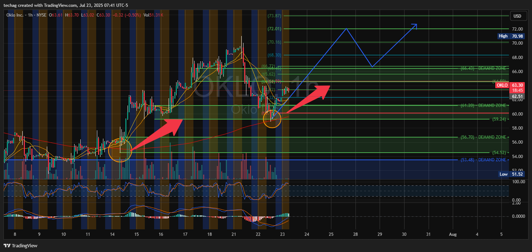Click the gray 62.51 price tag

tap(517, 96)
